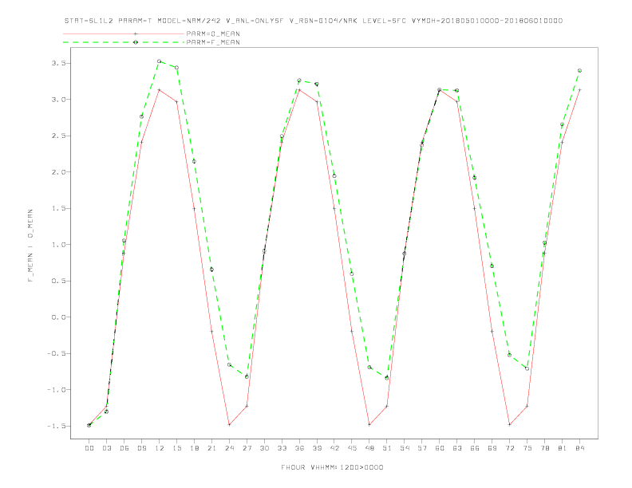Click x-axis tick label 06
This screenshot has width=632, height=488.
[124, 448]
